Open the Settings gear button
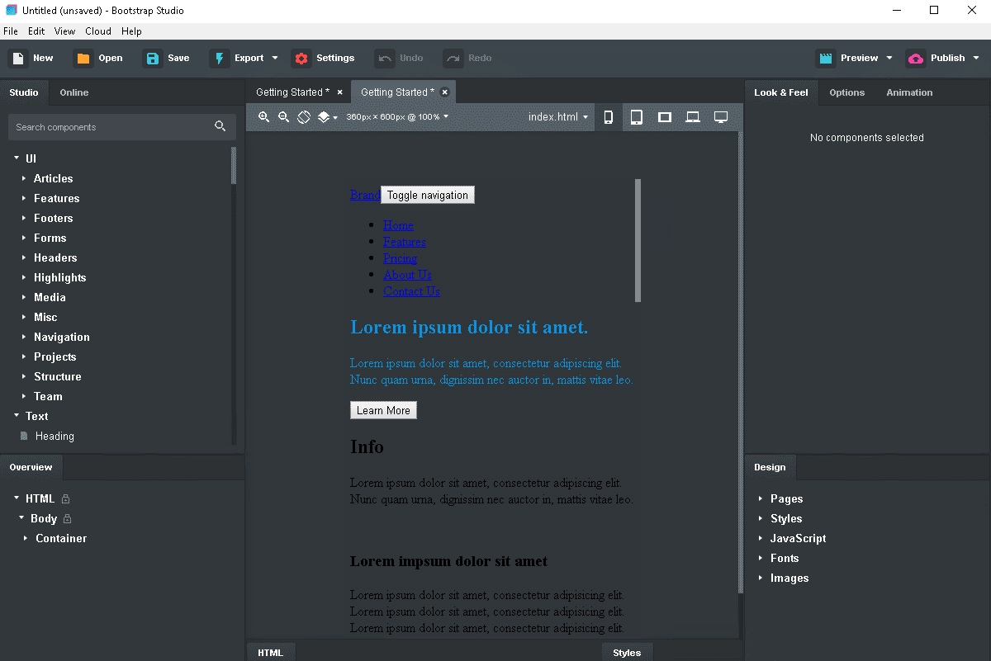Image resolution: width=991 pixels, height=661 pixels. point(325,58)
